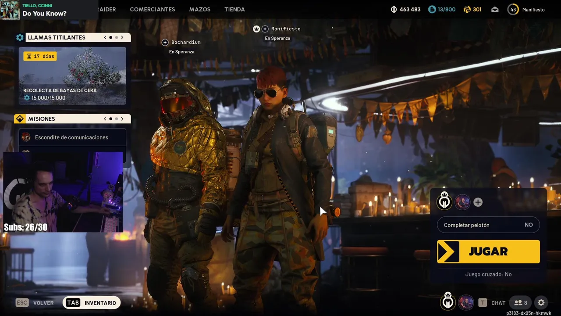Select second page dot in Misiones
Screen dimensions: 561x316
(116, 119)
